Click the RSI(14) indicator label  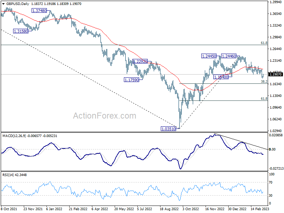[x=8, y=175]
